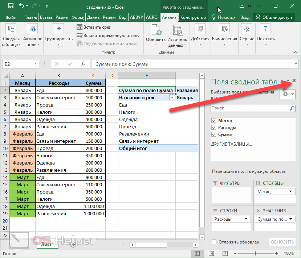Click the Save icon in title bar
This screenshot has width=301, height=258.
pos(11,6)
